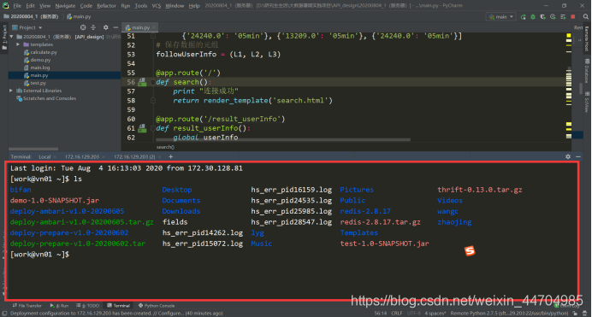Add a new terminal session with plus
The width and height of the screenshot is (592, 317).
[170, 157]
